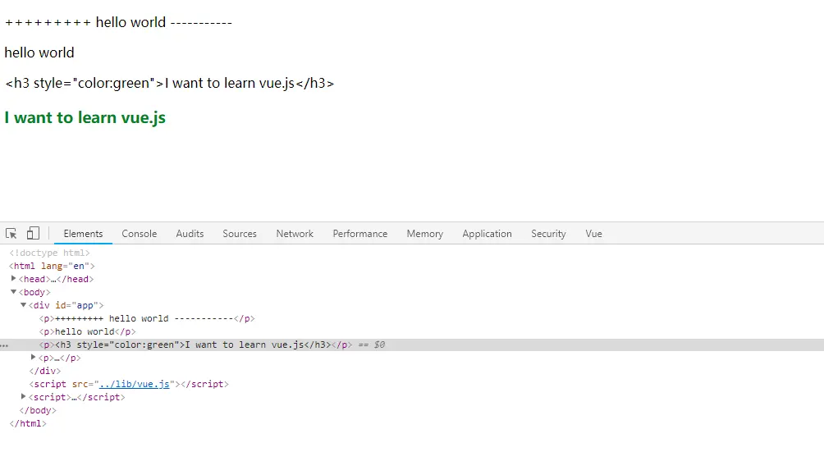Screen dimensions: 824x461
Task: Open the Network tab
Action: coord(295,234)
